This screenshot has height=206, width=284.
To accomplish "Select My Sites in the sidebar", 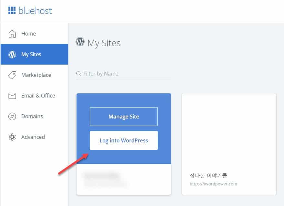I will 35,54.
